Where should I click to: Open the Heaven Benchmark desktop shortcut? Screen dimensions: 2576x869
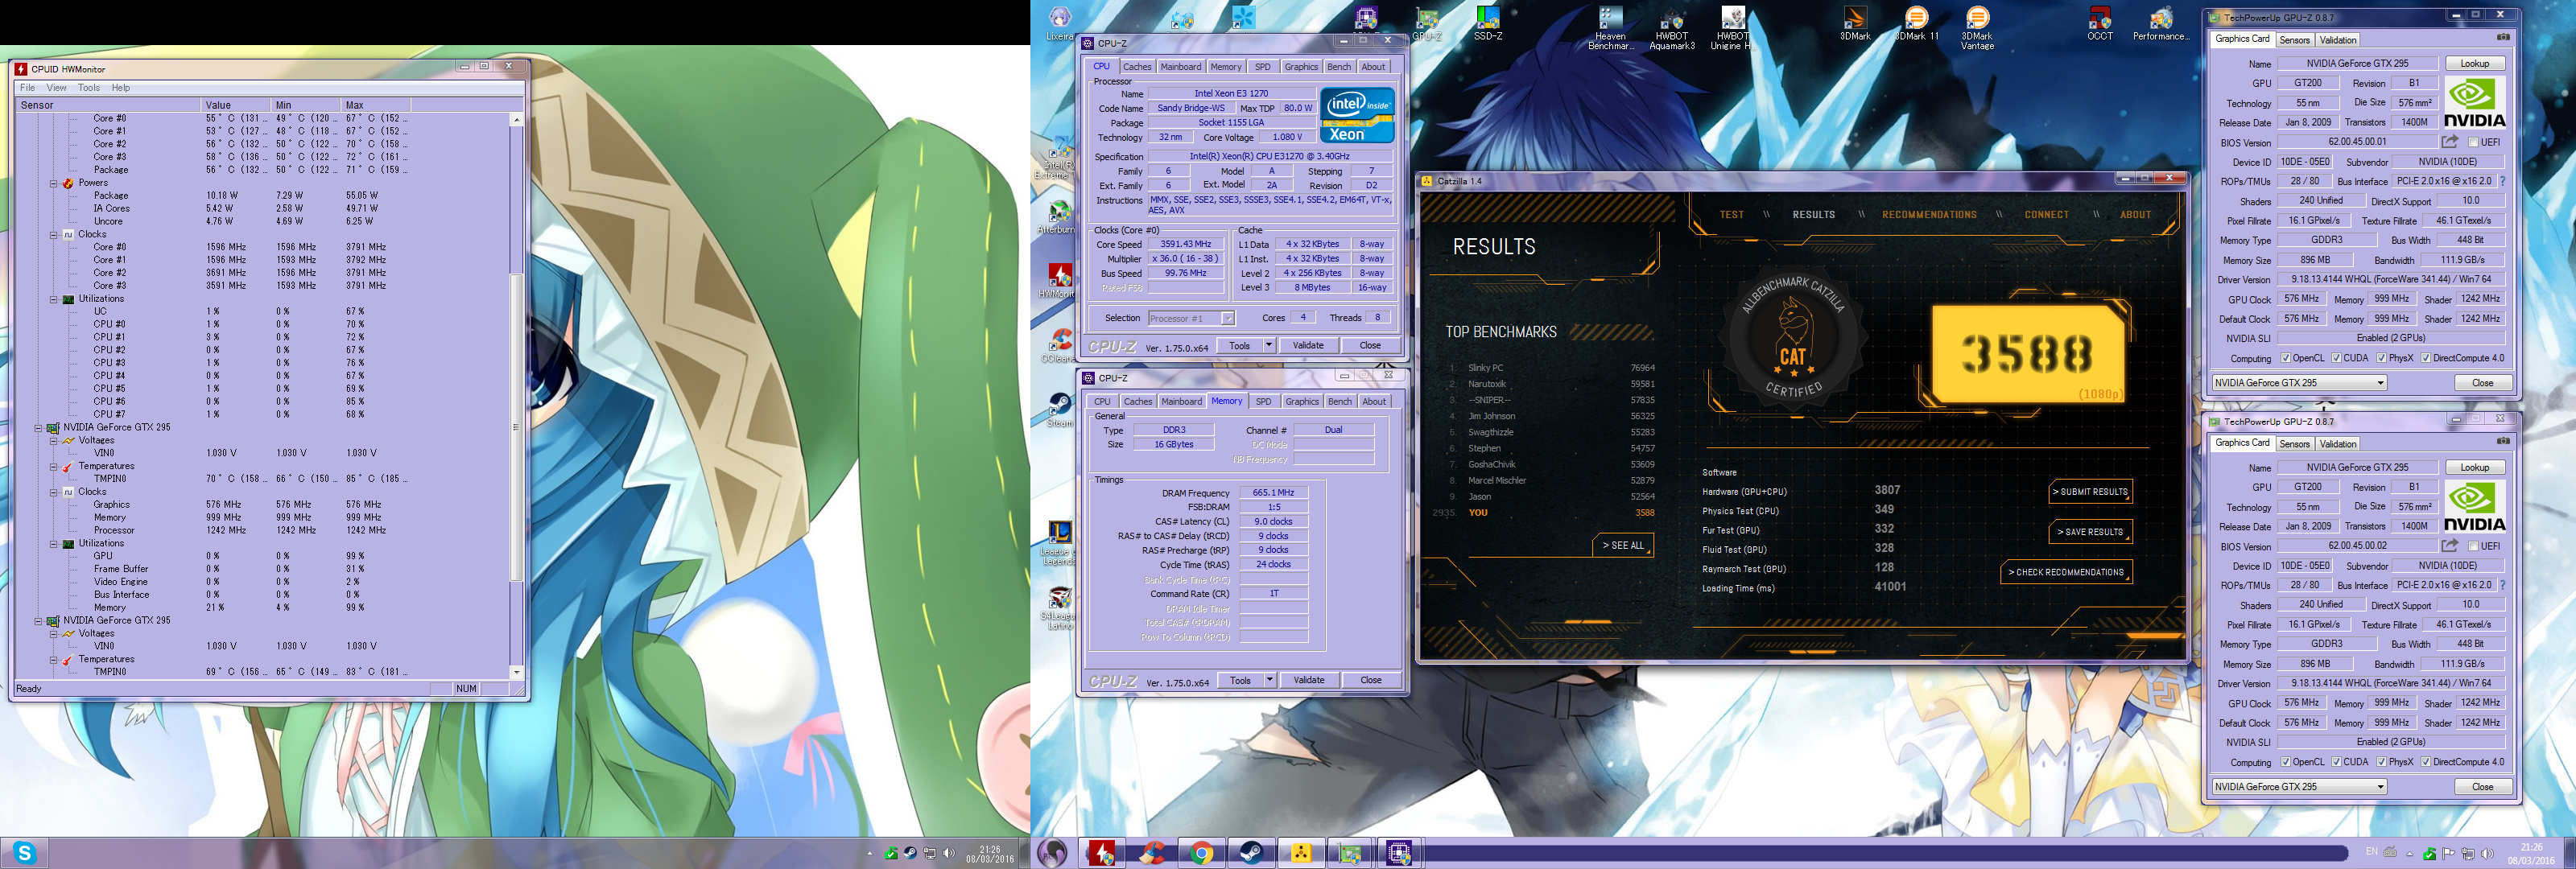click(x=1610, y=27)
